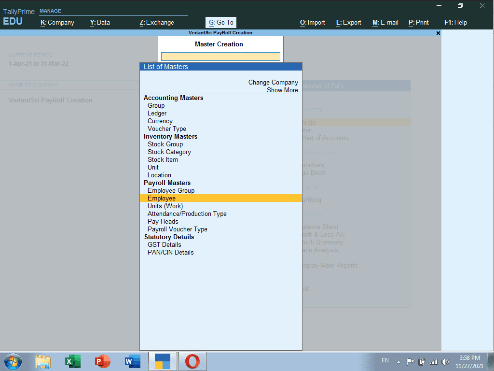Select Voucher Type under Accounting Masters
Viewport: 494px width, 371px height.
[166, 128]
